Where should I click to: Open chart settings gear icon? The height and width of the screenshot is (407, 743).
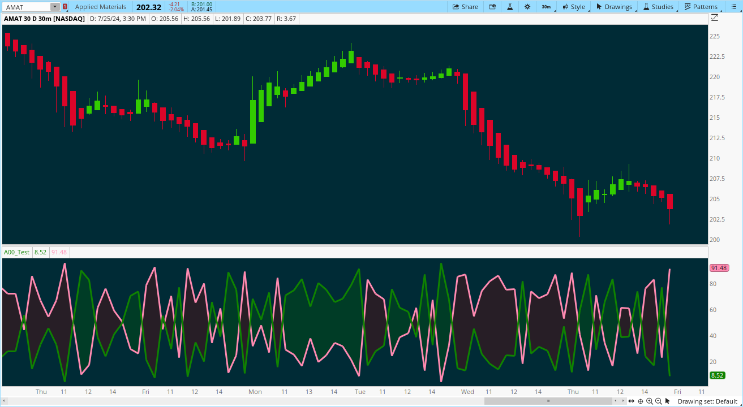[x=527, y=7]
